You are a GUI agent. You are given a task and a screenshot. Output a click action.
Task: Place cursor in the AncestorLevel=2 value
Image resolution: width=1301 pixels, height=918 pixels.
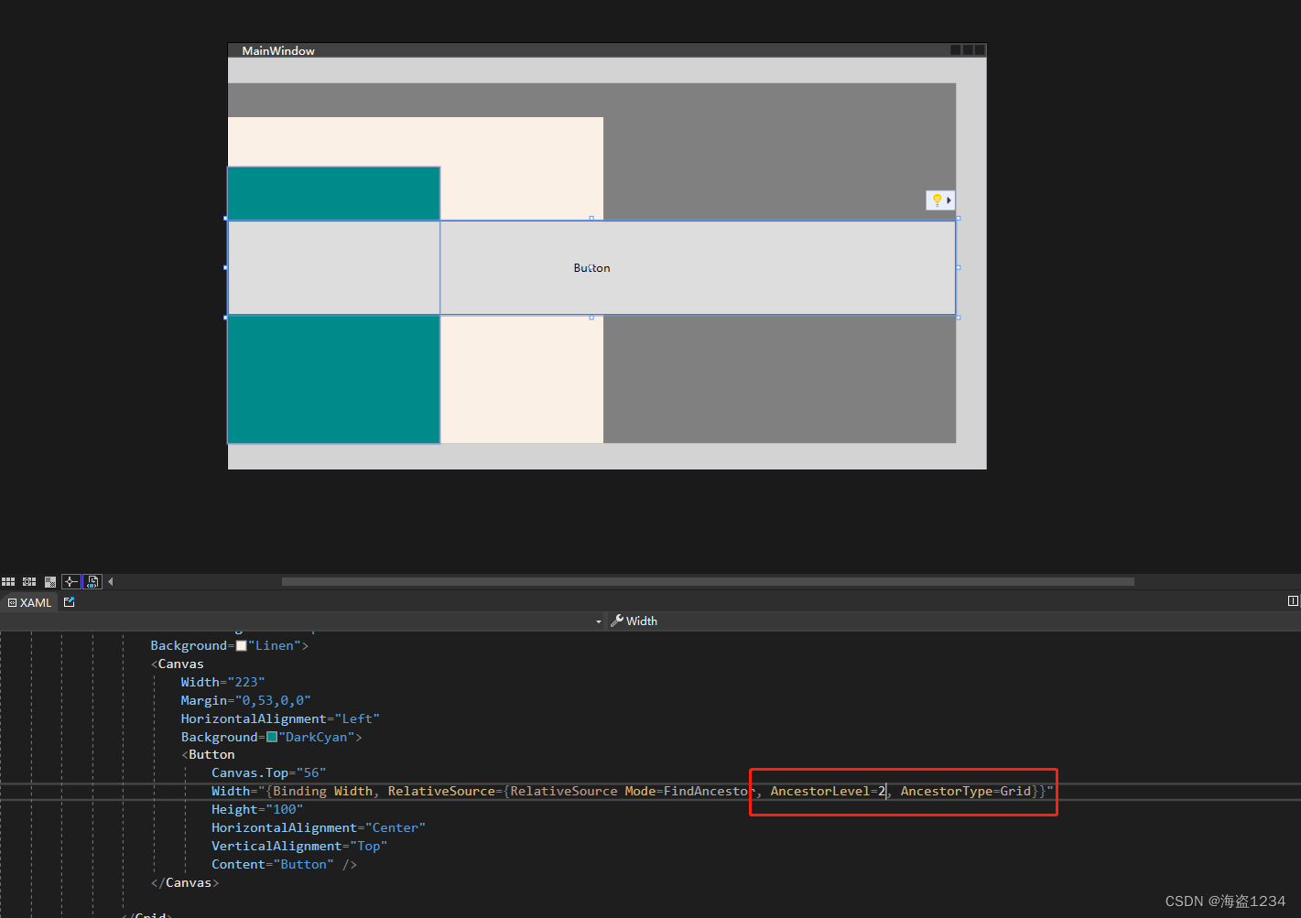[x=881, y=791]
